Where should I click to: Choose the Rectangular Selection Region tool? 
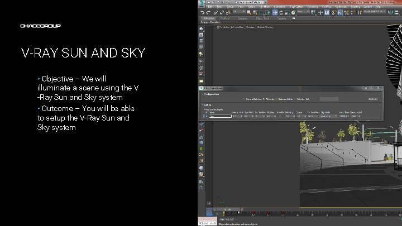261,12
